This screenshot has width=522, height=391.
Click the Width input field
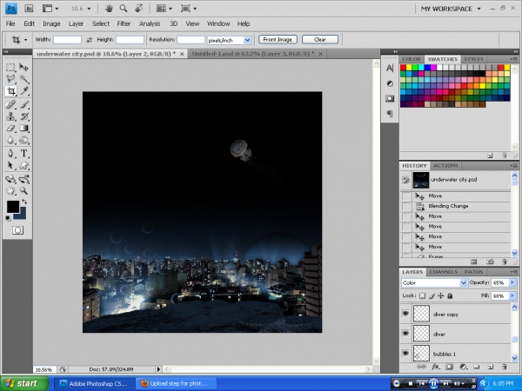[x=67, y=40]
